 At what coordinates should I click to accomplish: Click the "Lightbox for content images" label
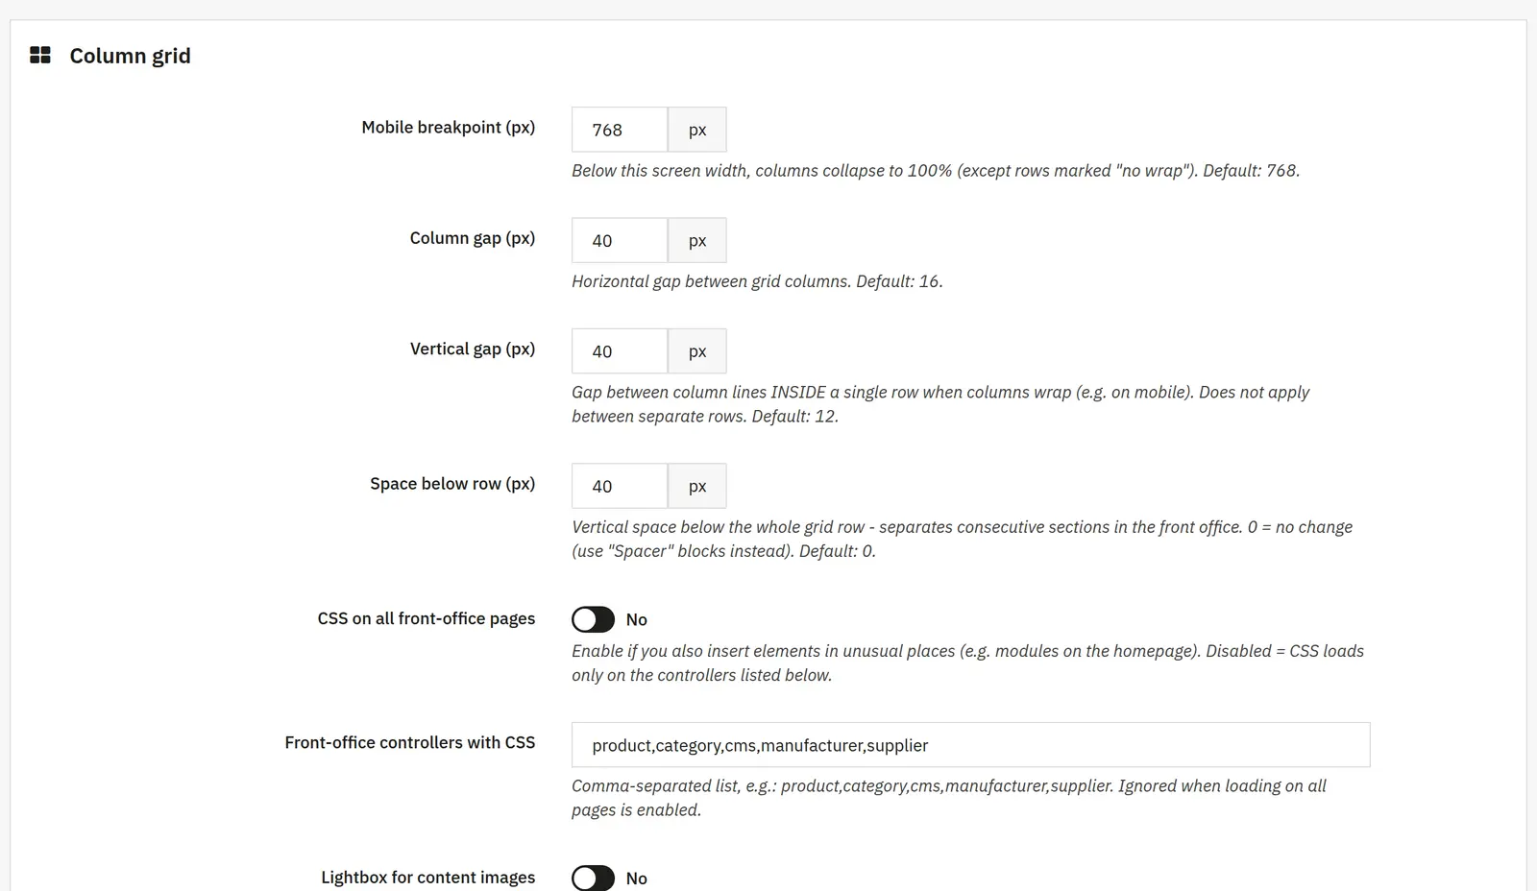point(428,878)
